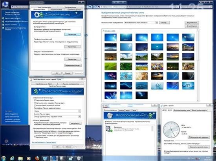Click Отмена in System Properties dialog

[68, 73]
